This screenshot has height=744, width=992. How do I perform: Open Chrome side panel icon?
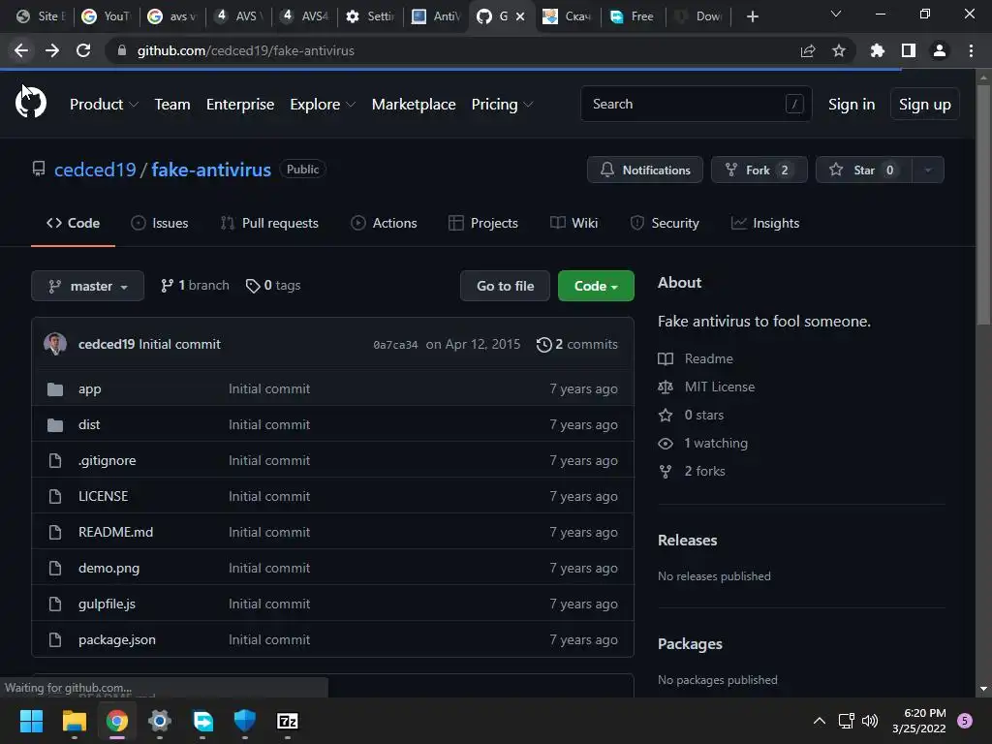pyautogui.click(x=908, y=50)
